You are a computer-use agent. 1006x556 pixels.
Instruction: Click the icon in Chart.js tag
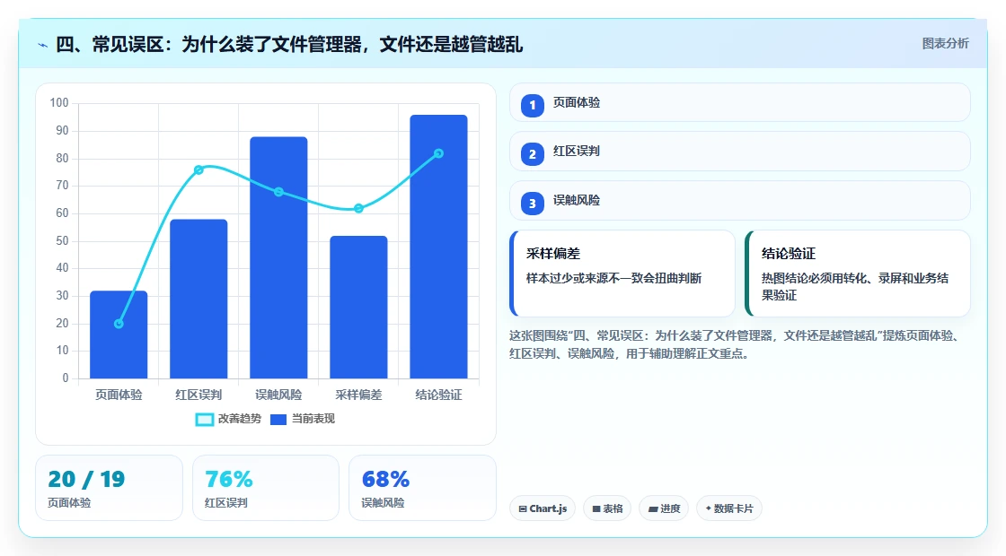(523, 509)
